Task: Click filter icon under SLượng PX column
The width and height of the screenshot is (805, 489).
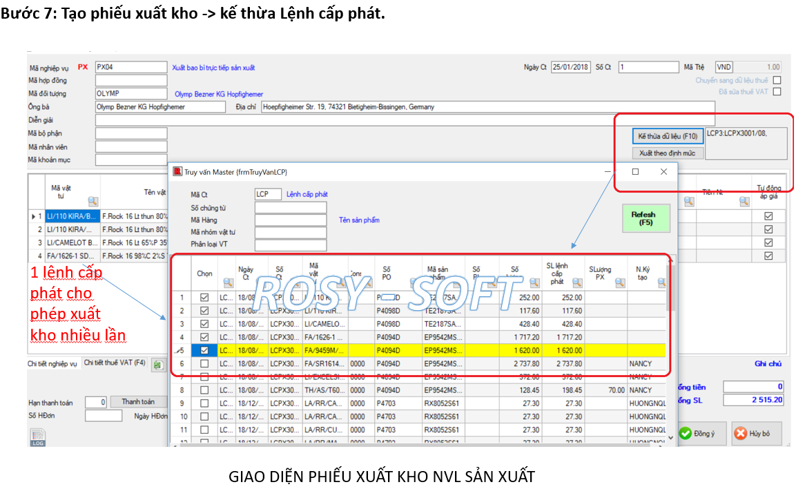Action: [x=619, y=282]
